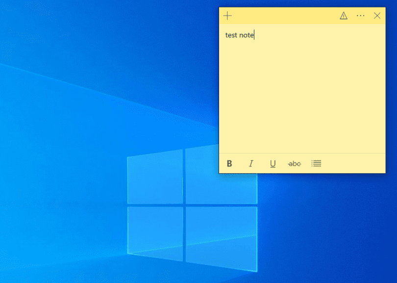Toggle strikethrough formatting
Screen dimensions: 397x283
[x=295, y=164]
